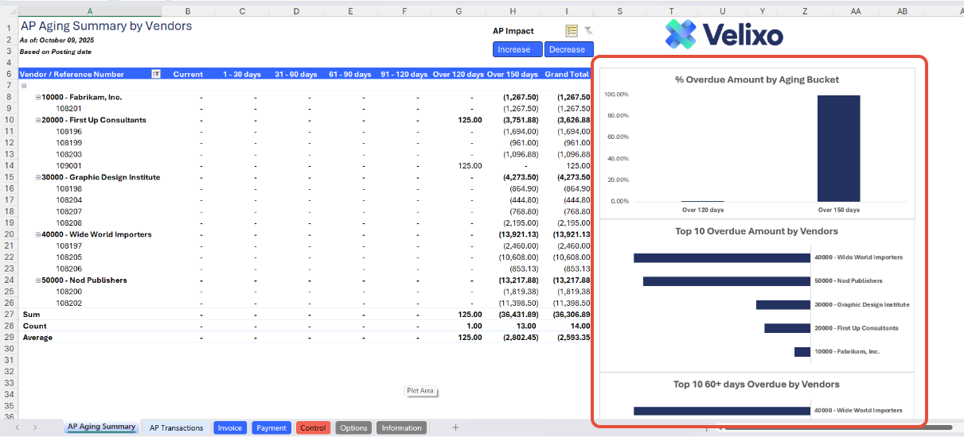Click the Graphic Design Institute chart bar

[783, 304]
